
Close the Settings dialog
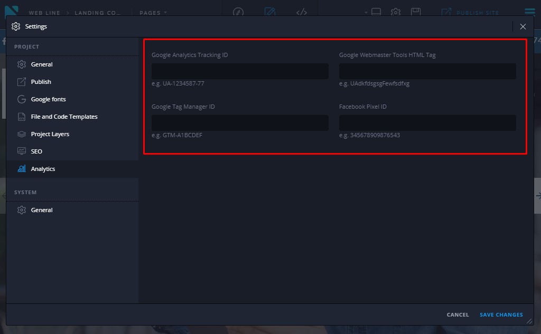click(523, 26)
